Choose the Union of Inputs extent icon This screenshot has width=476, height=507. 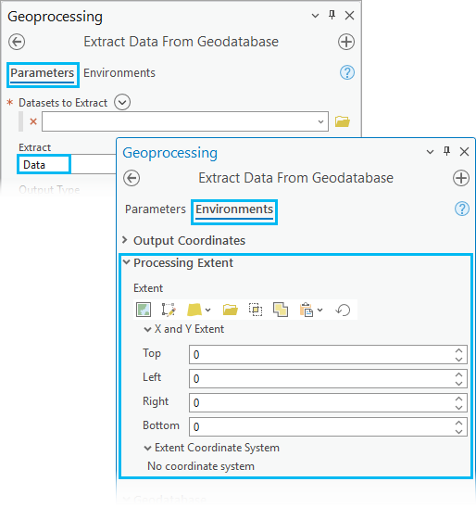click(281, 310)
